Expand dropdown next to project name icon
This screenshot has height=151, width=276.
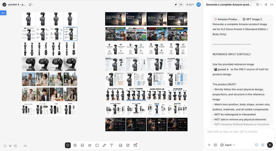click(33, 5)
